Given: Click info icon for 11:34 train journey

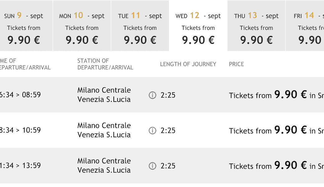Looking at the screenshot, I should (152, 166).
